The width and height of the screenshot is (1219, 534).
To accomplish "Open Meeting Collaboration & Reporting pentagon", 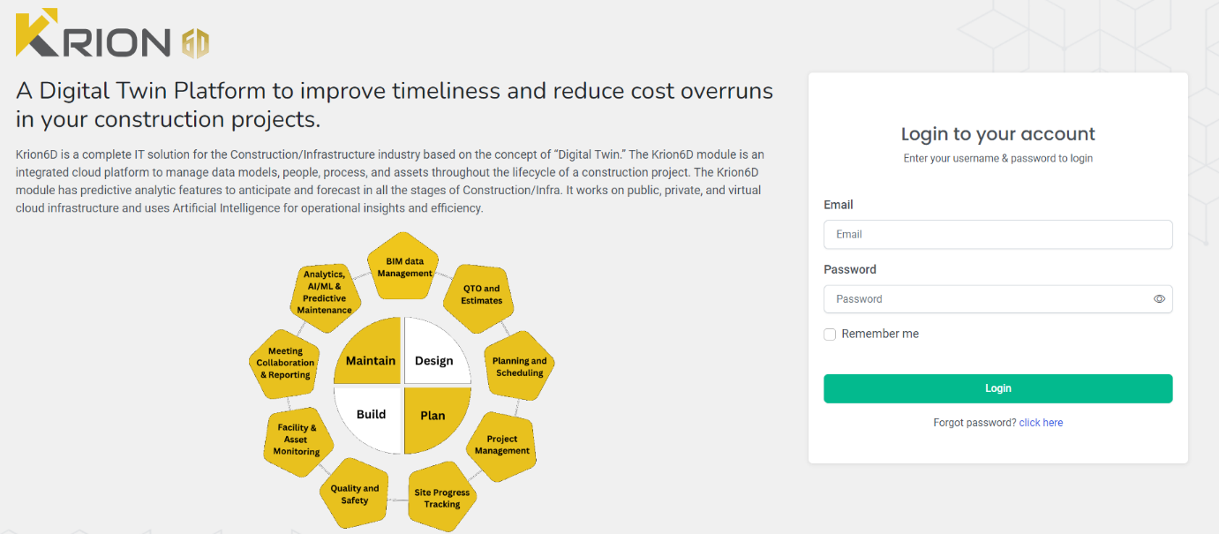I will pos(285,363).
